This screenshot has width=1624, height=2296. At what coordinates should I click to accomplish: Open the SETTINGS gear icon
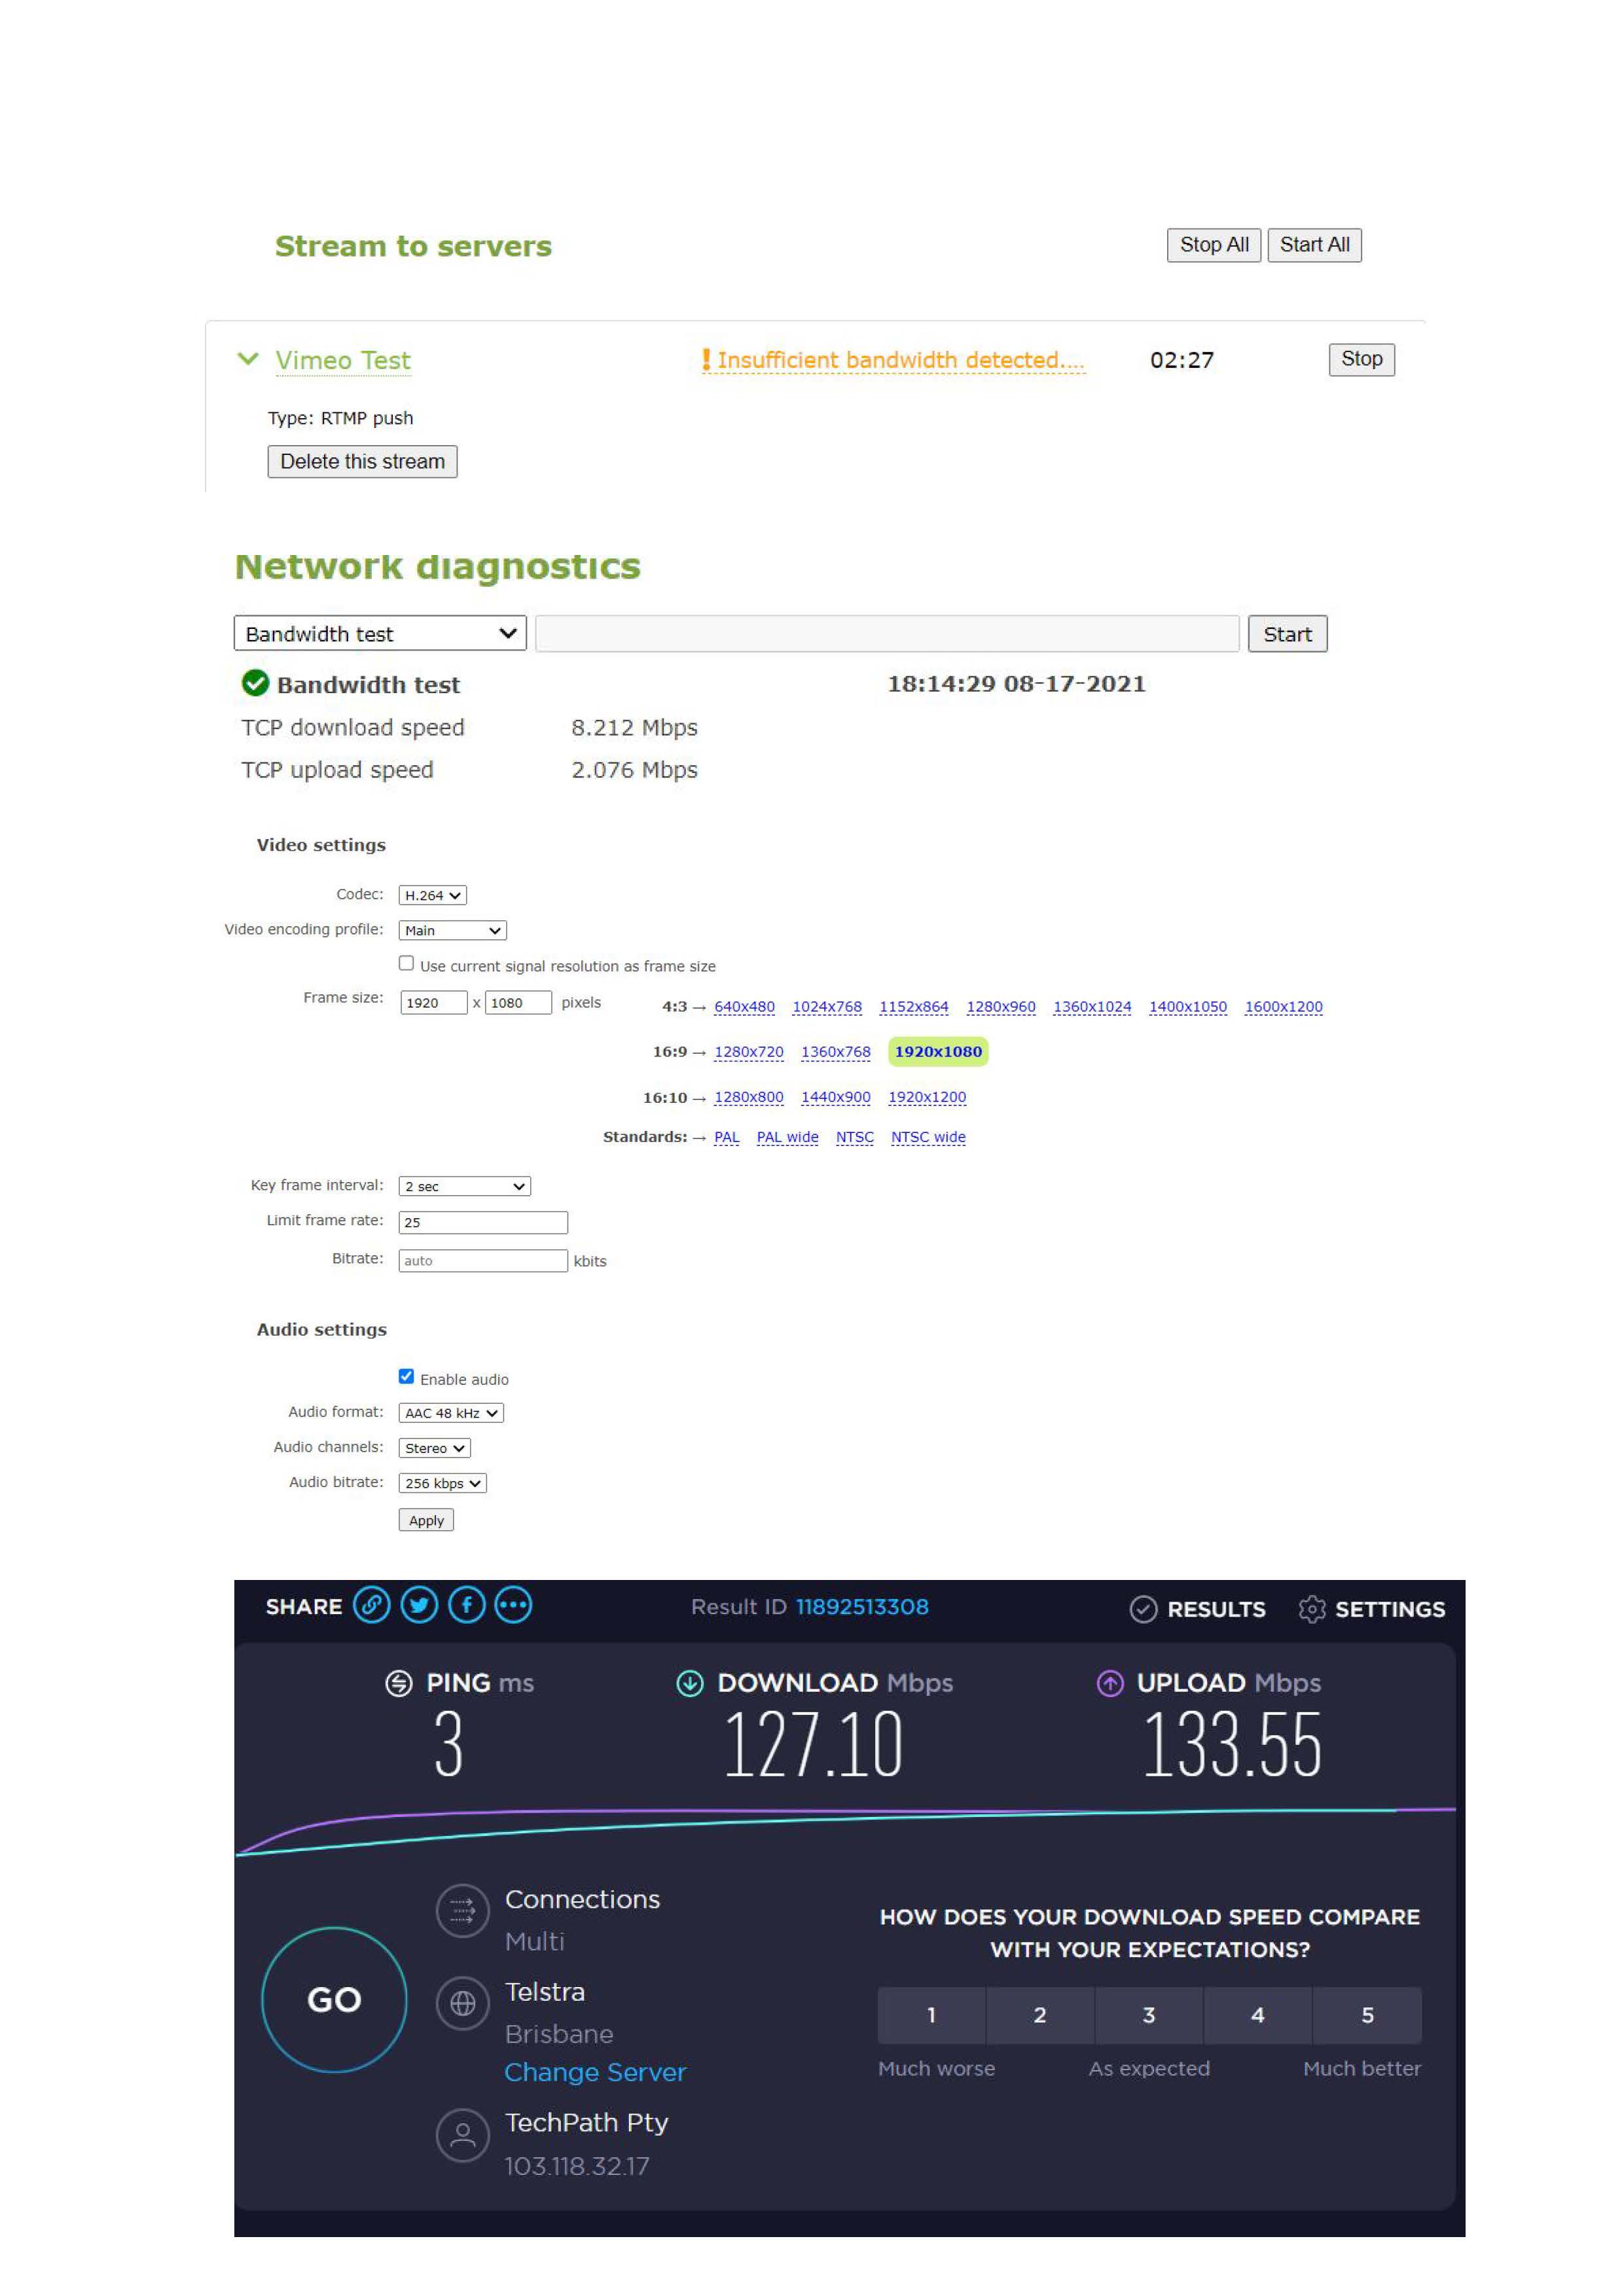coord(1311,1609)
